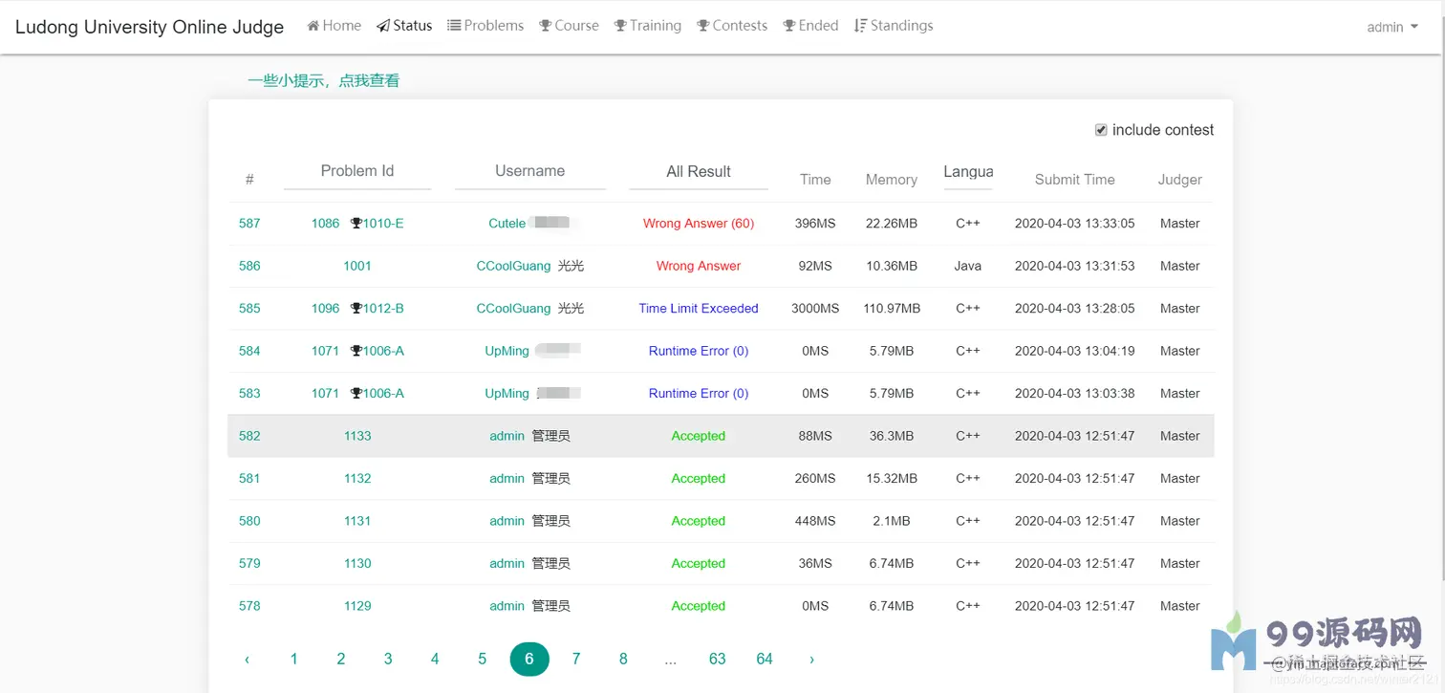This screenshot has height=693, width=1445.
Task: Click the Ludong University Online Judge title
Action: click(x=149, y=27)
